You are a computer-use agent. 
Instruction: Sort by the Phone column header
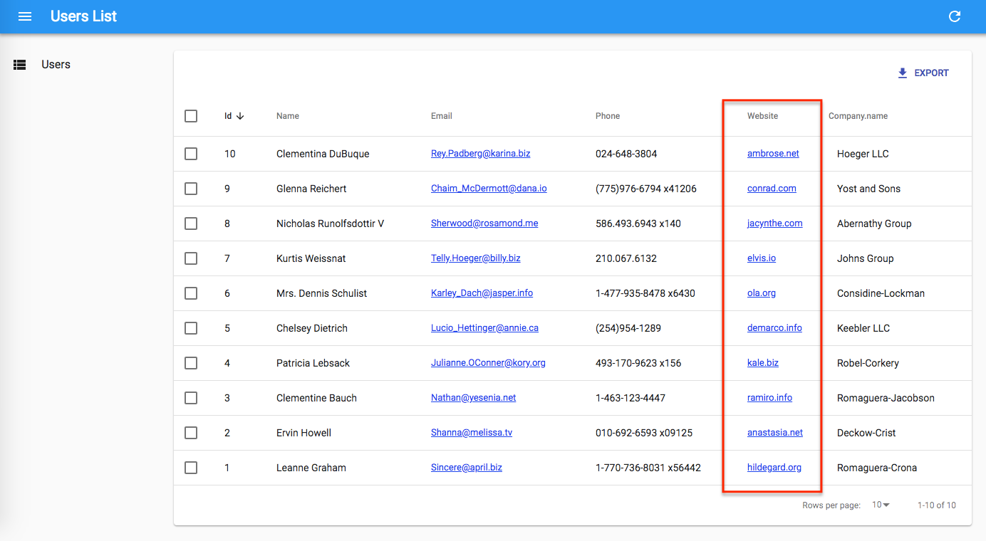click(608, 116)
